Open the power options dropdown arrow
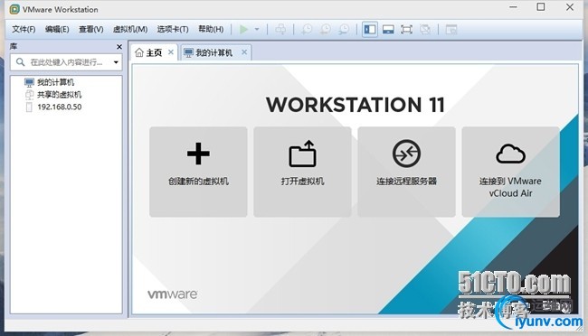Image resolution: width=588 pixels, height=336 pixels. (x=257, y=29)
